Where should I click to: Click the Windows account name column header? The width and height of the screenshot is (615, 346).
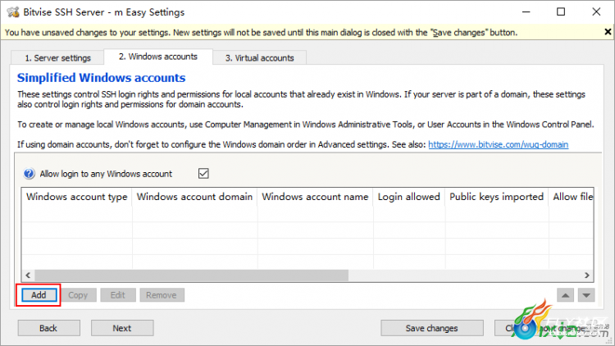tap(315, 197)
